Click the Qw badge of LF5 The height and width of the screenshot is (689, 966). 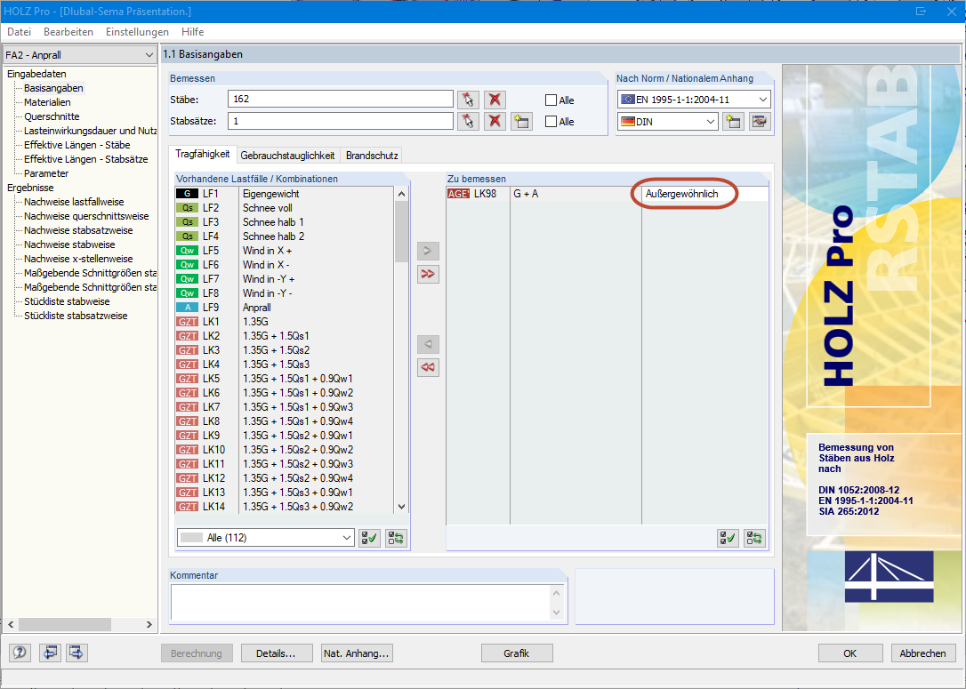(188, 251)
